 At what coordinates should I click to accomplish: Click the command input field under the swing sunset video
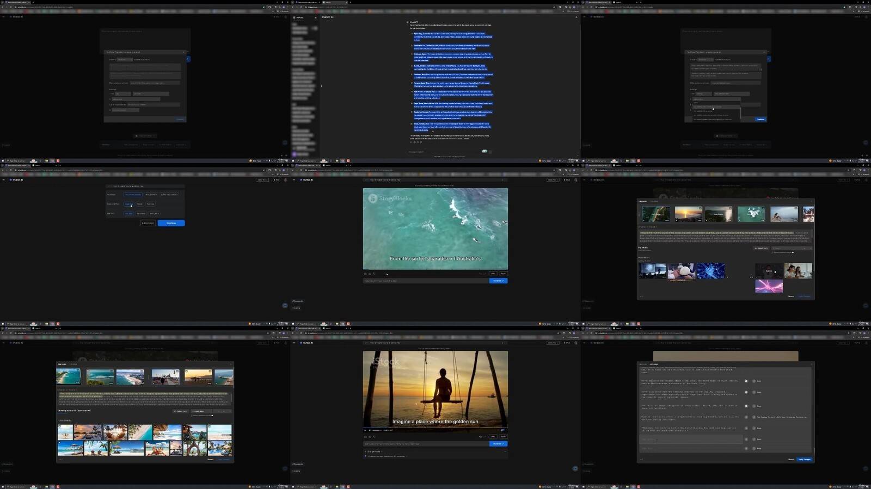(426, 444)
